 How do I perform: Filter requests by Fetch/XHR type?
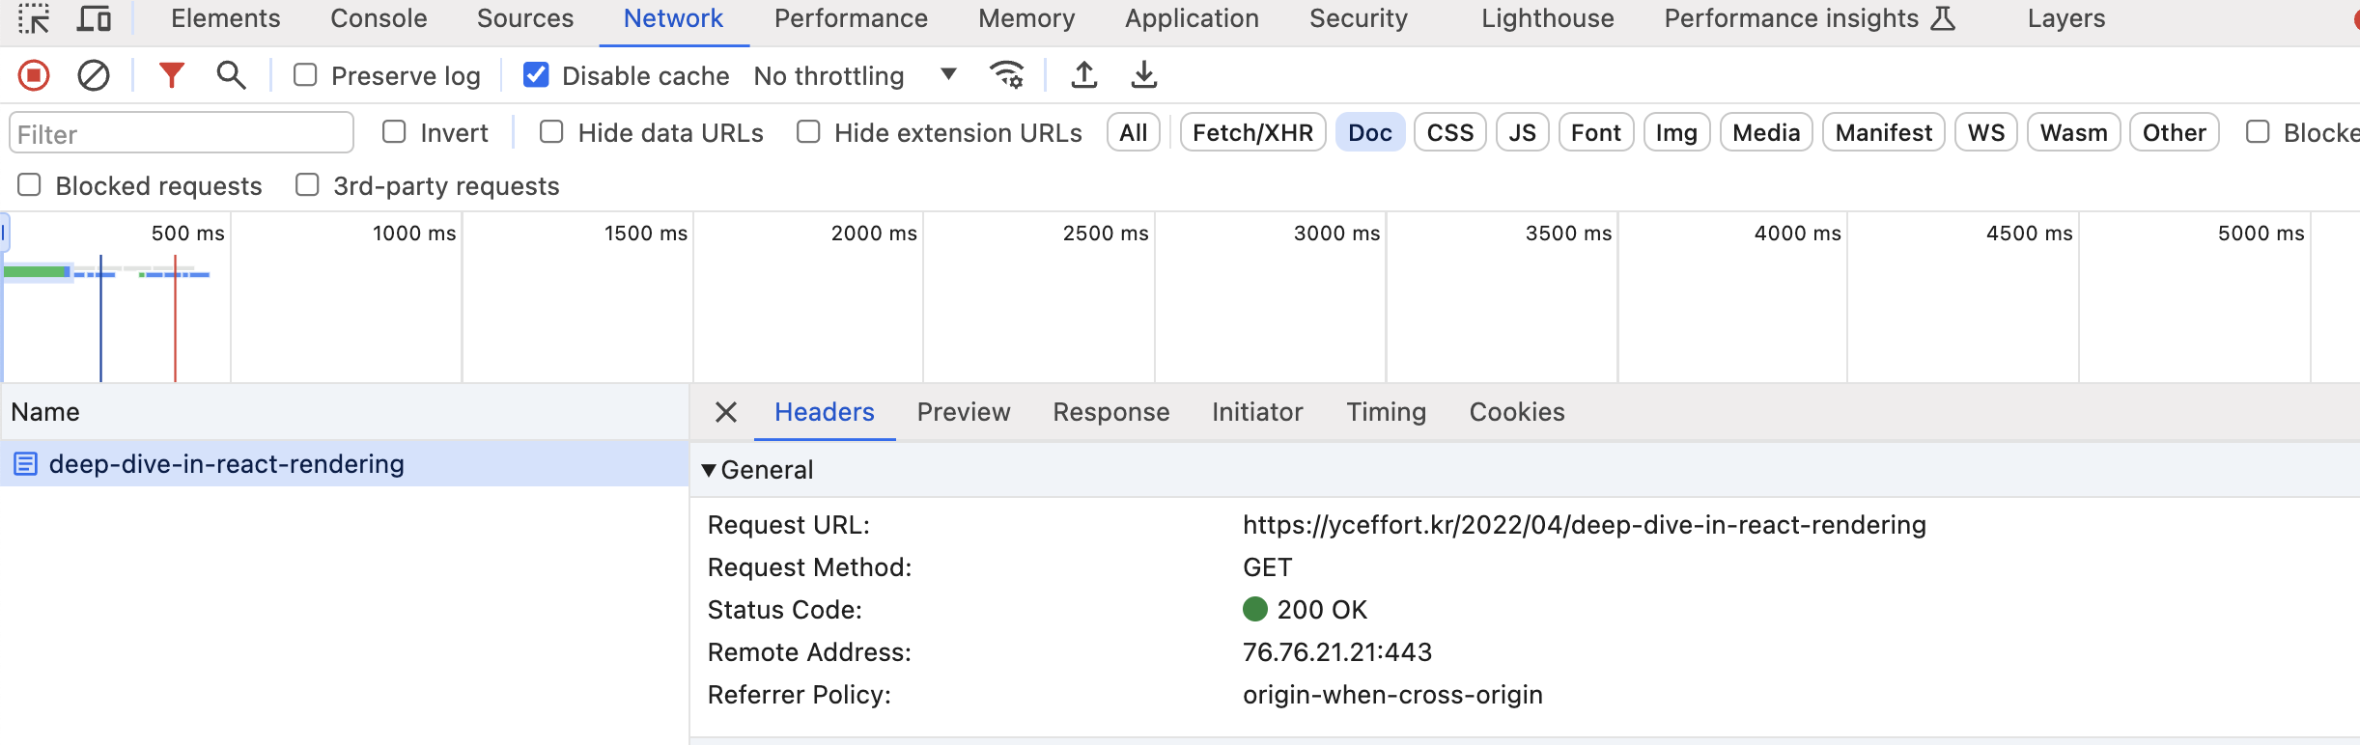coord(1252,132)
